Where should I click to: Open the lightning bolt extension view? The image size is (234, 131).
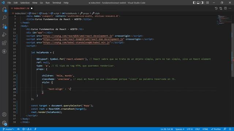coord(4,51)
